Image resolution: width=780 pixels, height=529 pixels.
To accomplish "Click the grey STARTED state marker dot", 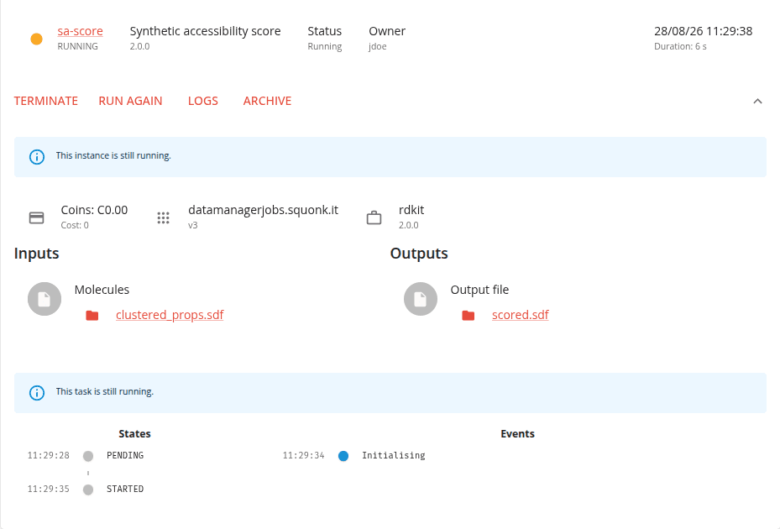I will click(x=88, y=490).
